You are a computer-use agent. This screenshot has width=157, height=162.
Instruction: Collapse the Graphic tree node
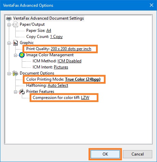click(9, 43)
